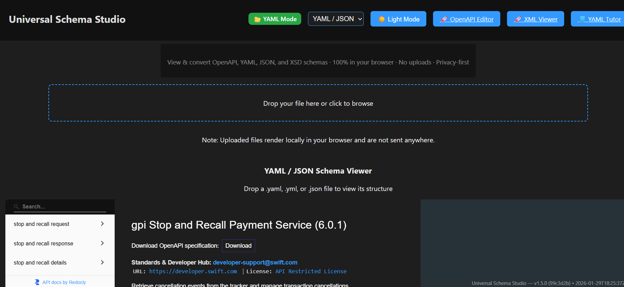The image size is (624, 287).
Task: Select 'stop and recall request' sidebar item
Action: [60, 224]
